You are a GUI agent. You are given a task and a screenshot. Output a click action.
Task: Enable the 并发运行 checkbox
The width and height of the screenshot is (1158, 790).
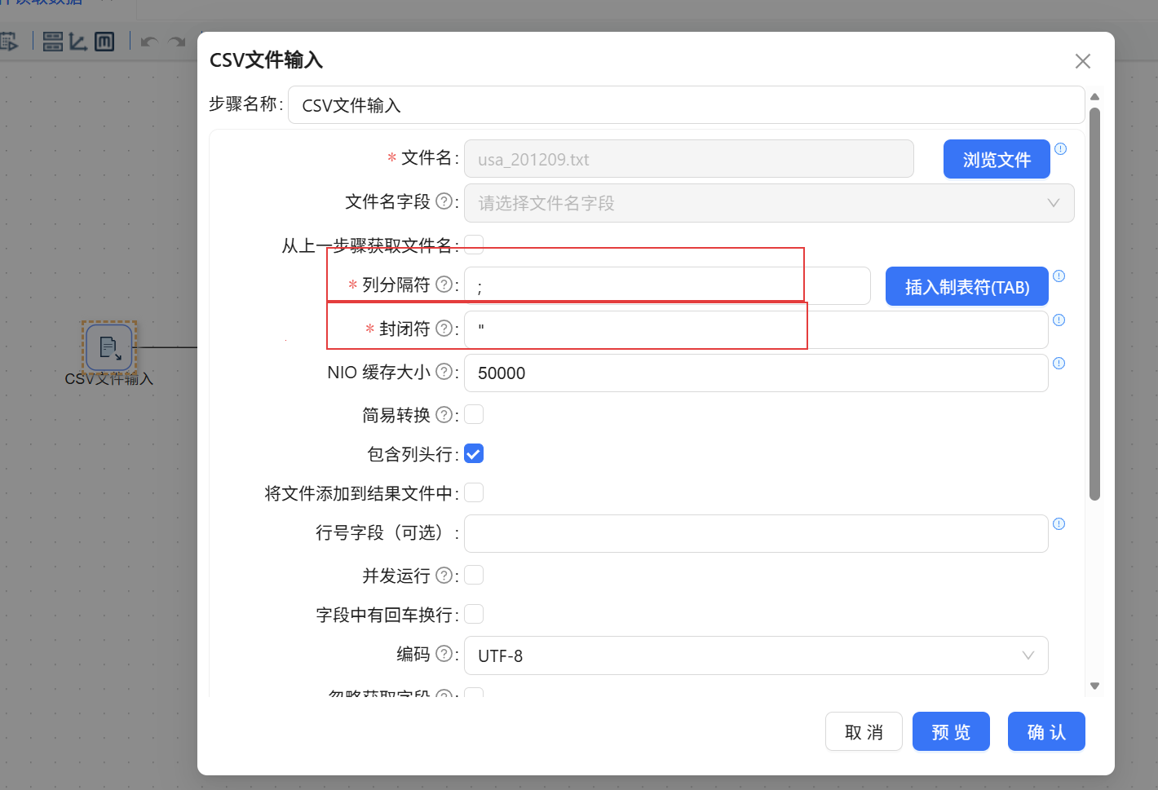pos(474,575)
